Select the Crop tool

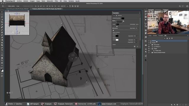tap(2, 22)
